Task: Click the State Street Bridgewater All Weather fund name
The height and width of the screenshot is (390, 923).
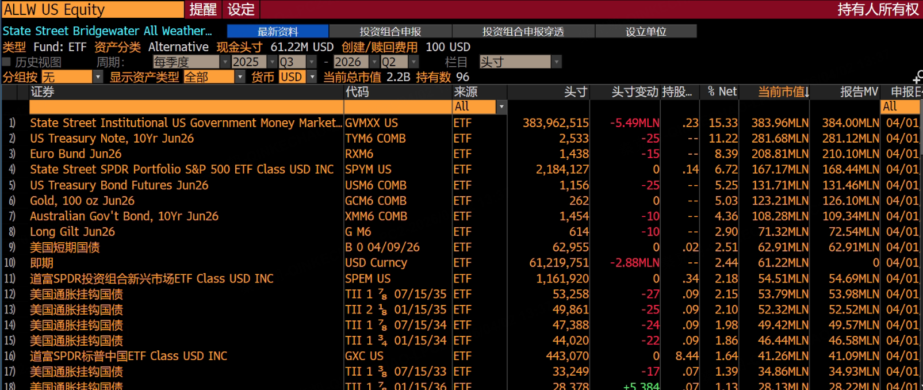Action: click(107, 31)
